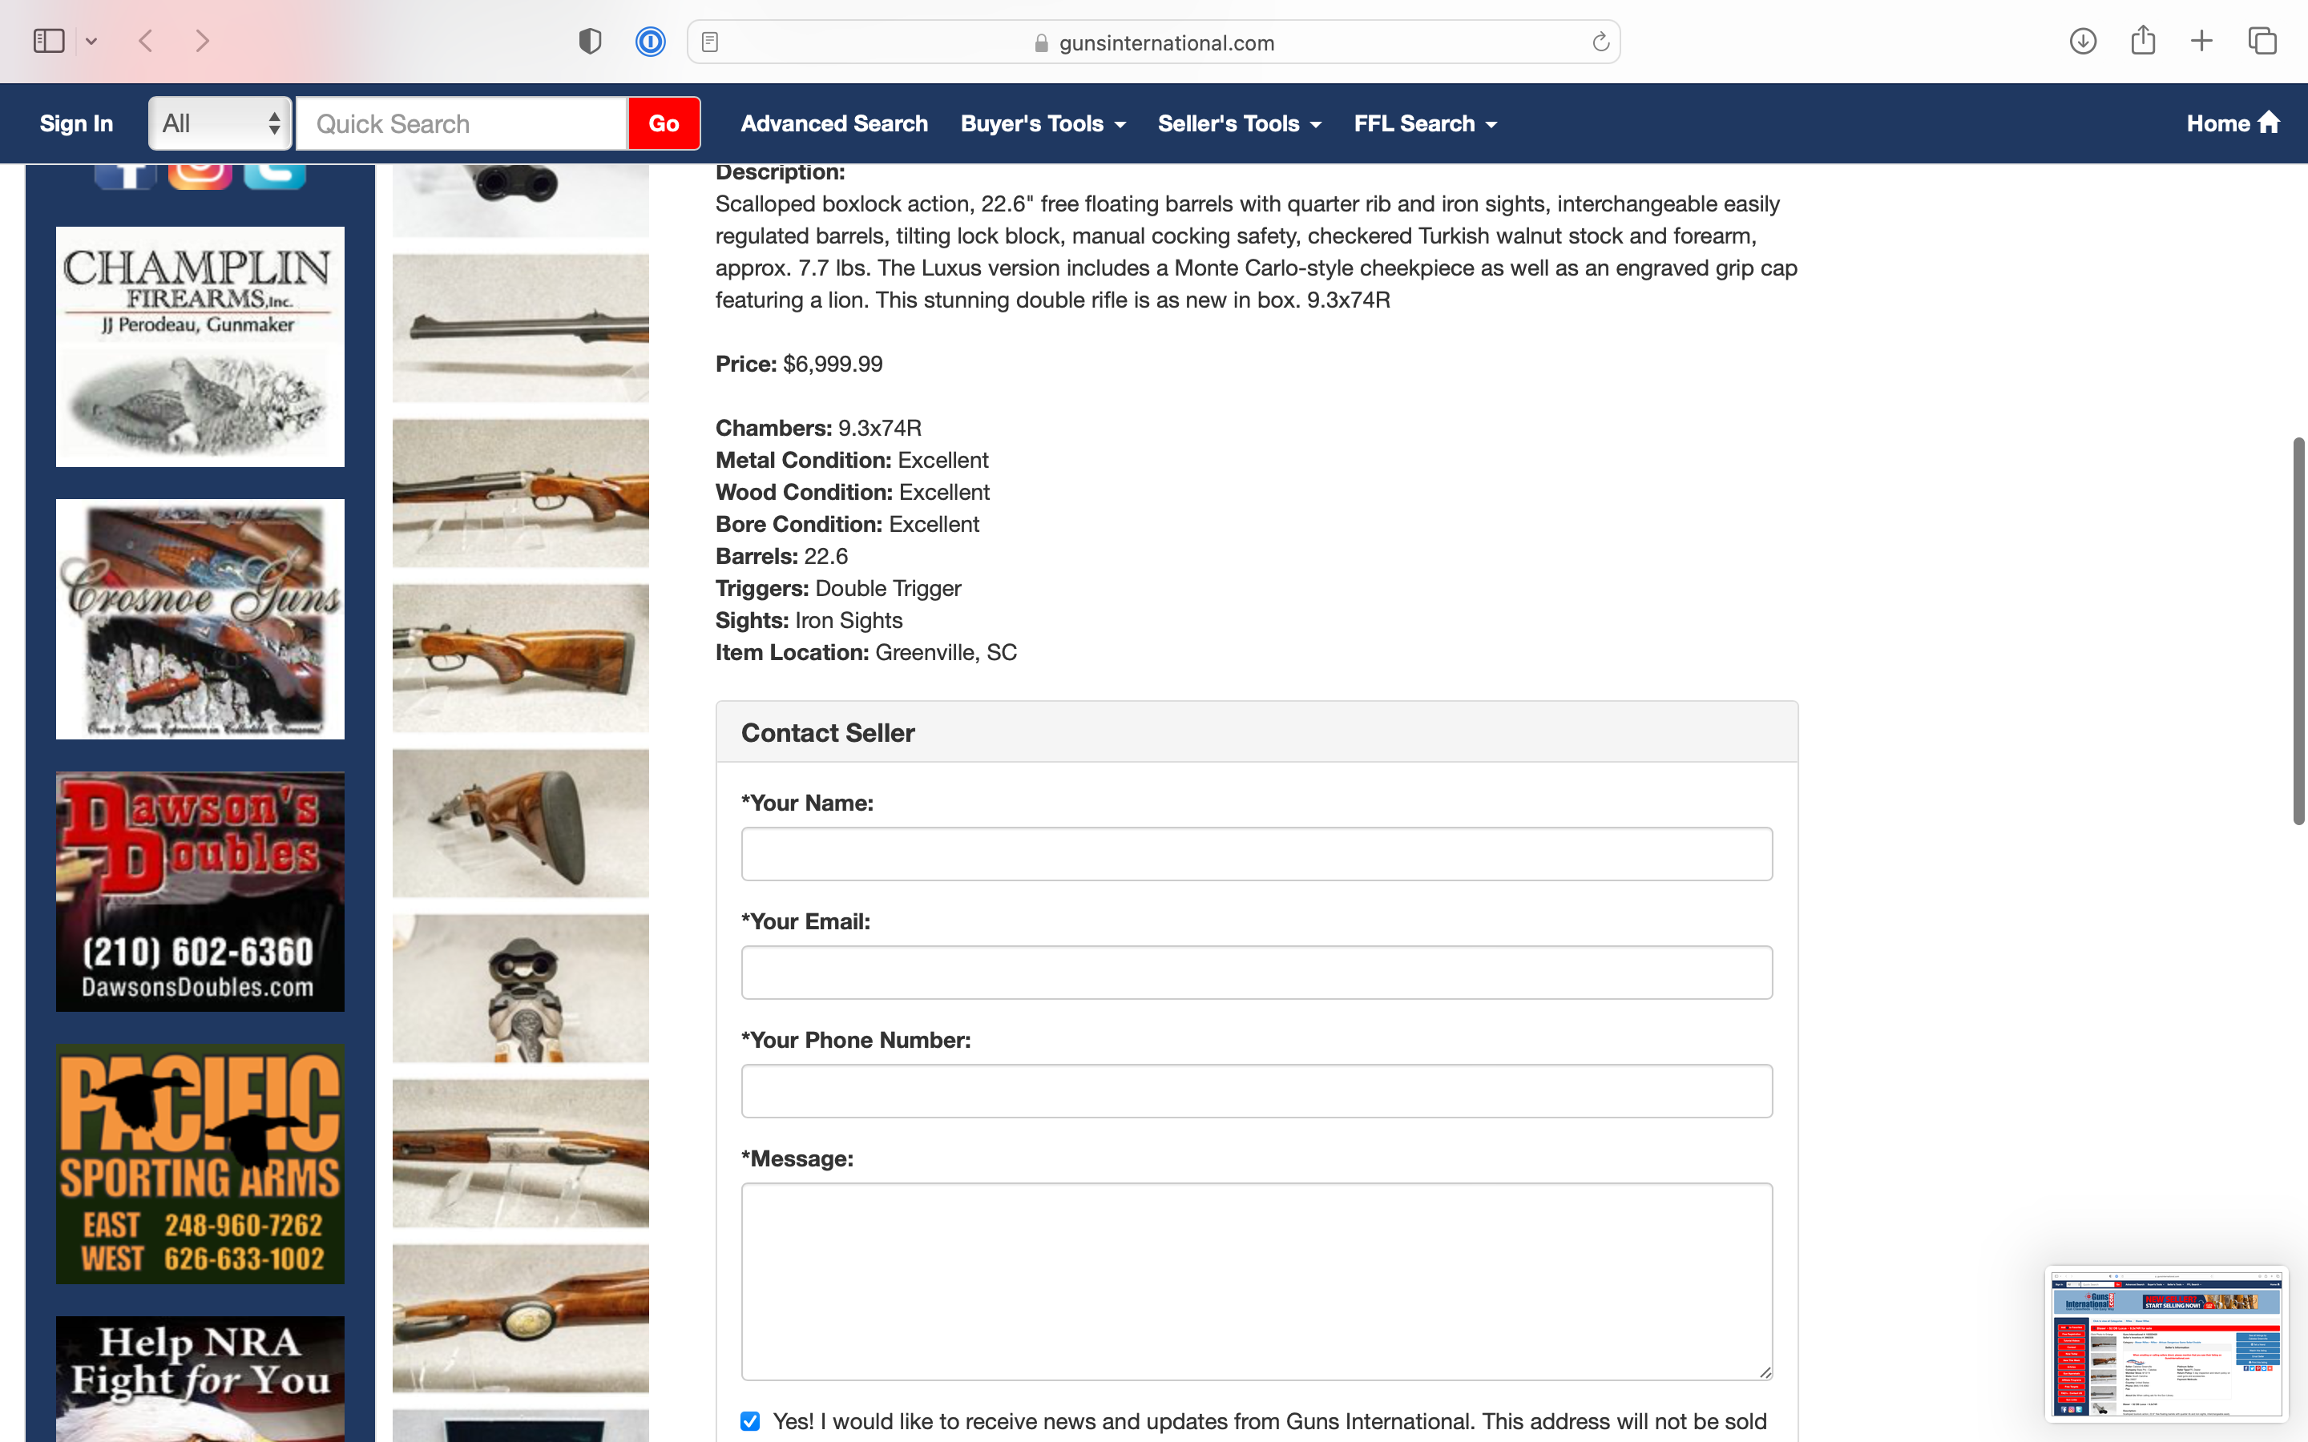
Task: Open Advanced Search
Action: 833,124
